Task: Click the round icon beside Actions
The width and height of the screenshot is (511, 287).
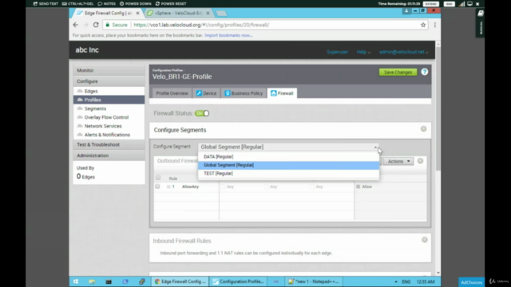Action: [421, 161]
